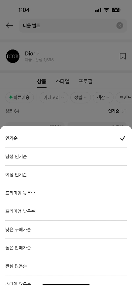
Task: Expand the 카테고리 filter dropdown
Action: [54, 97]
